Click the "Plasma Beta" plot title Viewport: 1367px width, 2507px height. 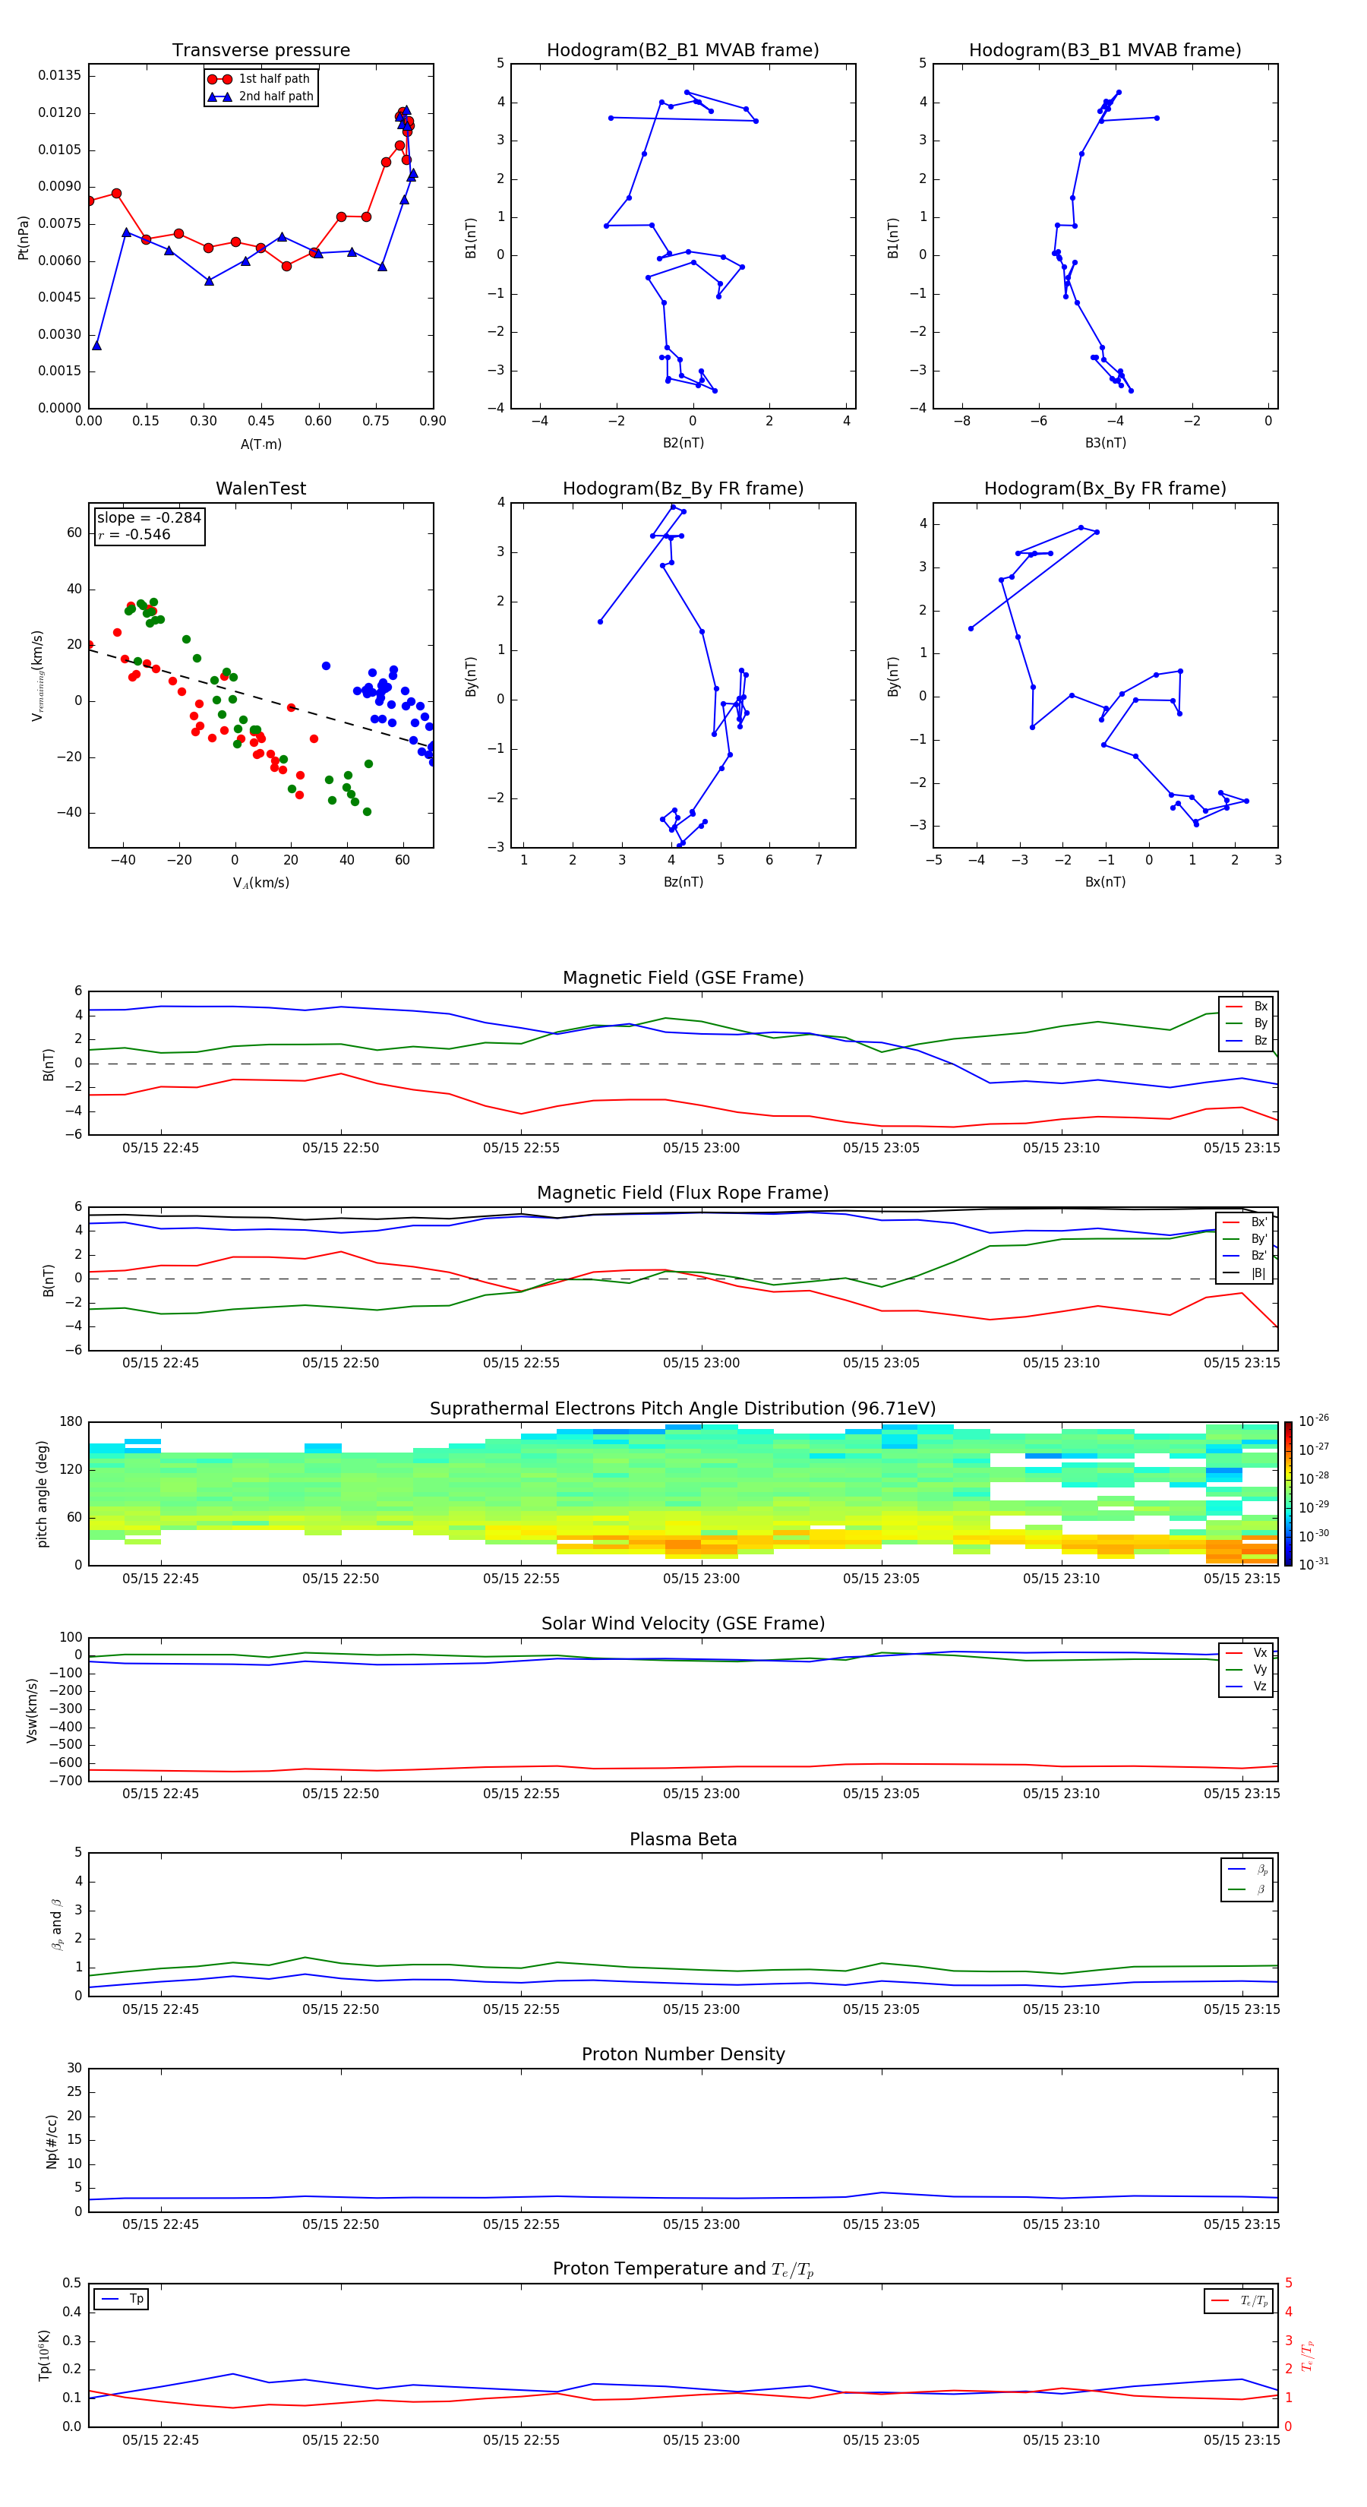point(683,1839)
